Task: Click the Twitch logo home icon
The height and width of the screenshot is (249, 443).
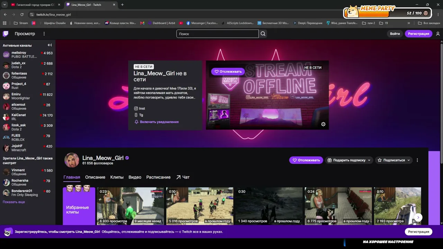Action: pyautogui.click(x=6, y=34)
